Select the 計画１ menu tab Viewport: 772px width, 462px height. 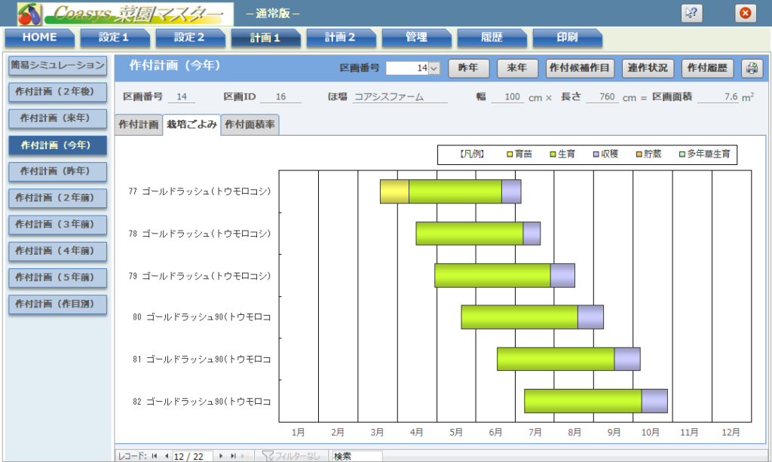pos(265,38)
